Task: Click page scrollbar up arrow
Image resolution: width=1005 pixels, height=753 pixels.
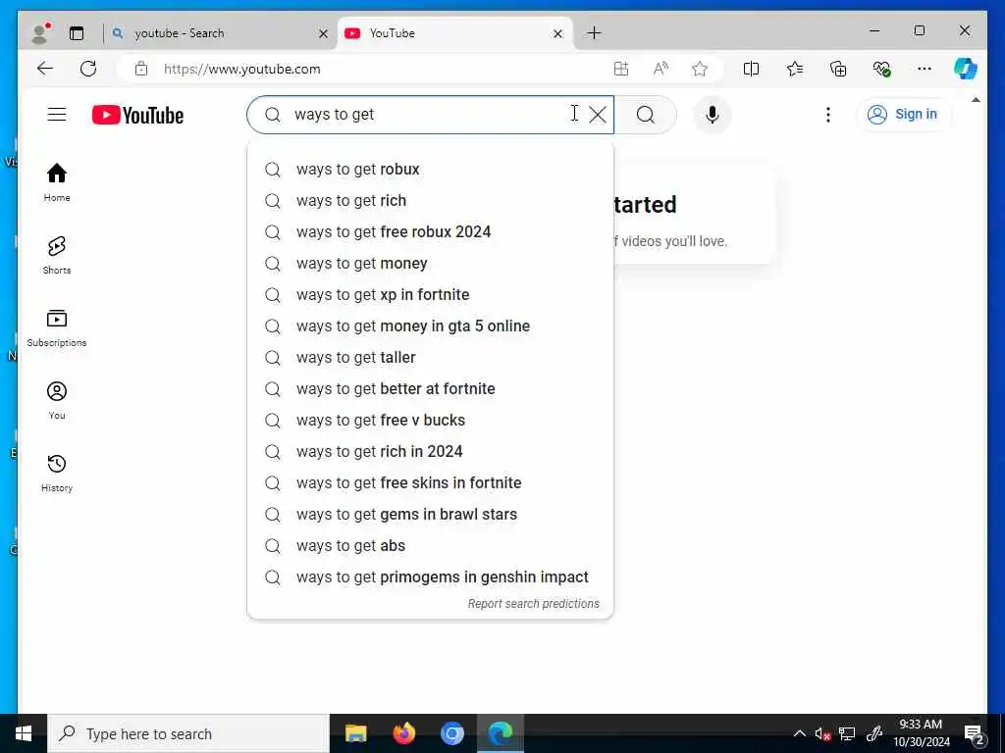Action: coord(976,100)
